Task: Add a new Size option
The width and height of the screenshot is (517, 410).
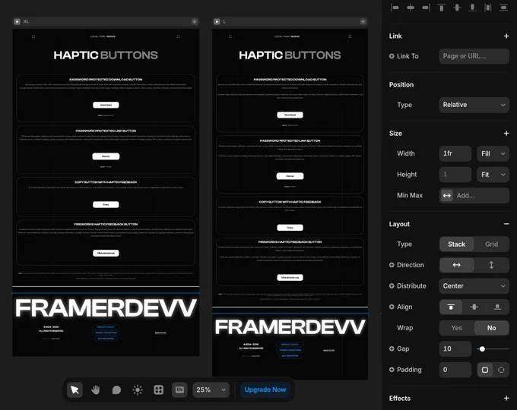Action: point(506,133)
